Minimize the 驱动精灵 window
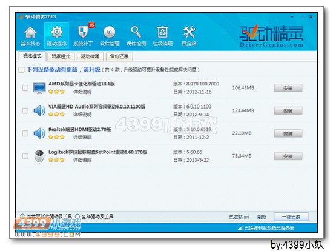333x251 pixels. [x=303, y=17]
